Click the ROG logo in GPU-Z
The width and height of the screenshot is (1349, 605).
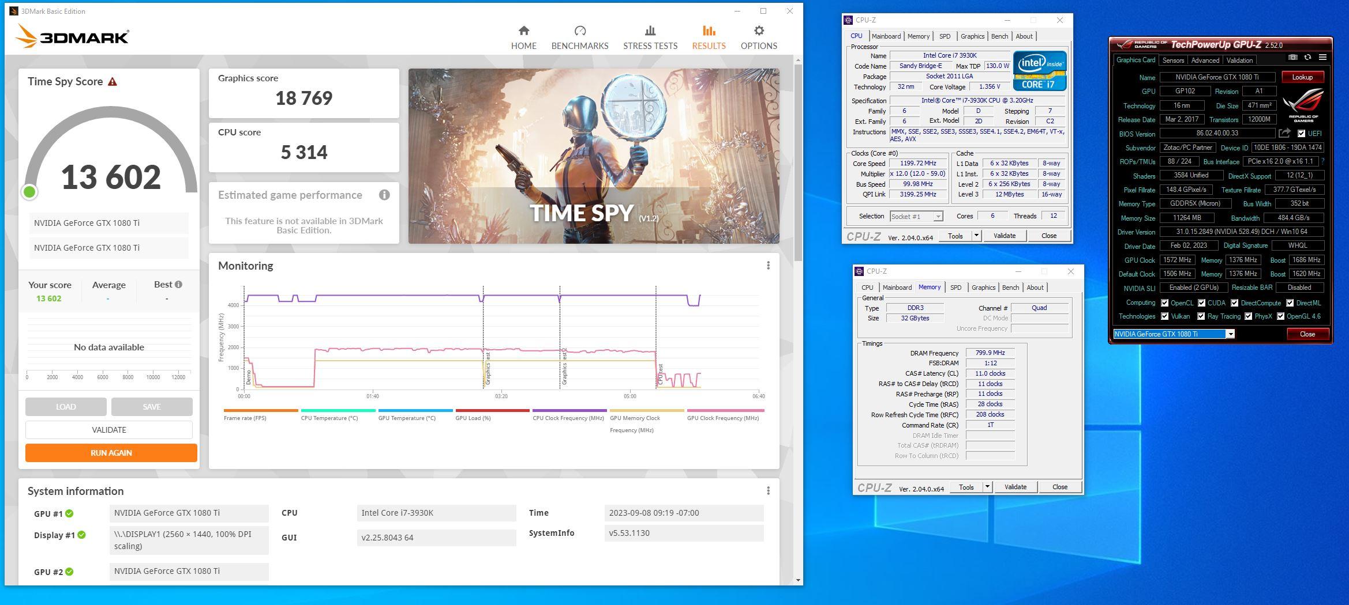1303,105
